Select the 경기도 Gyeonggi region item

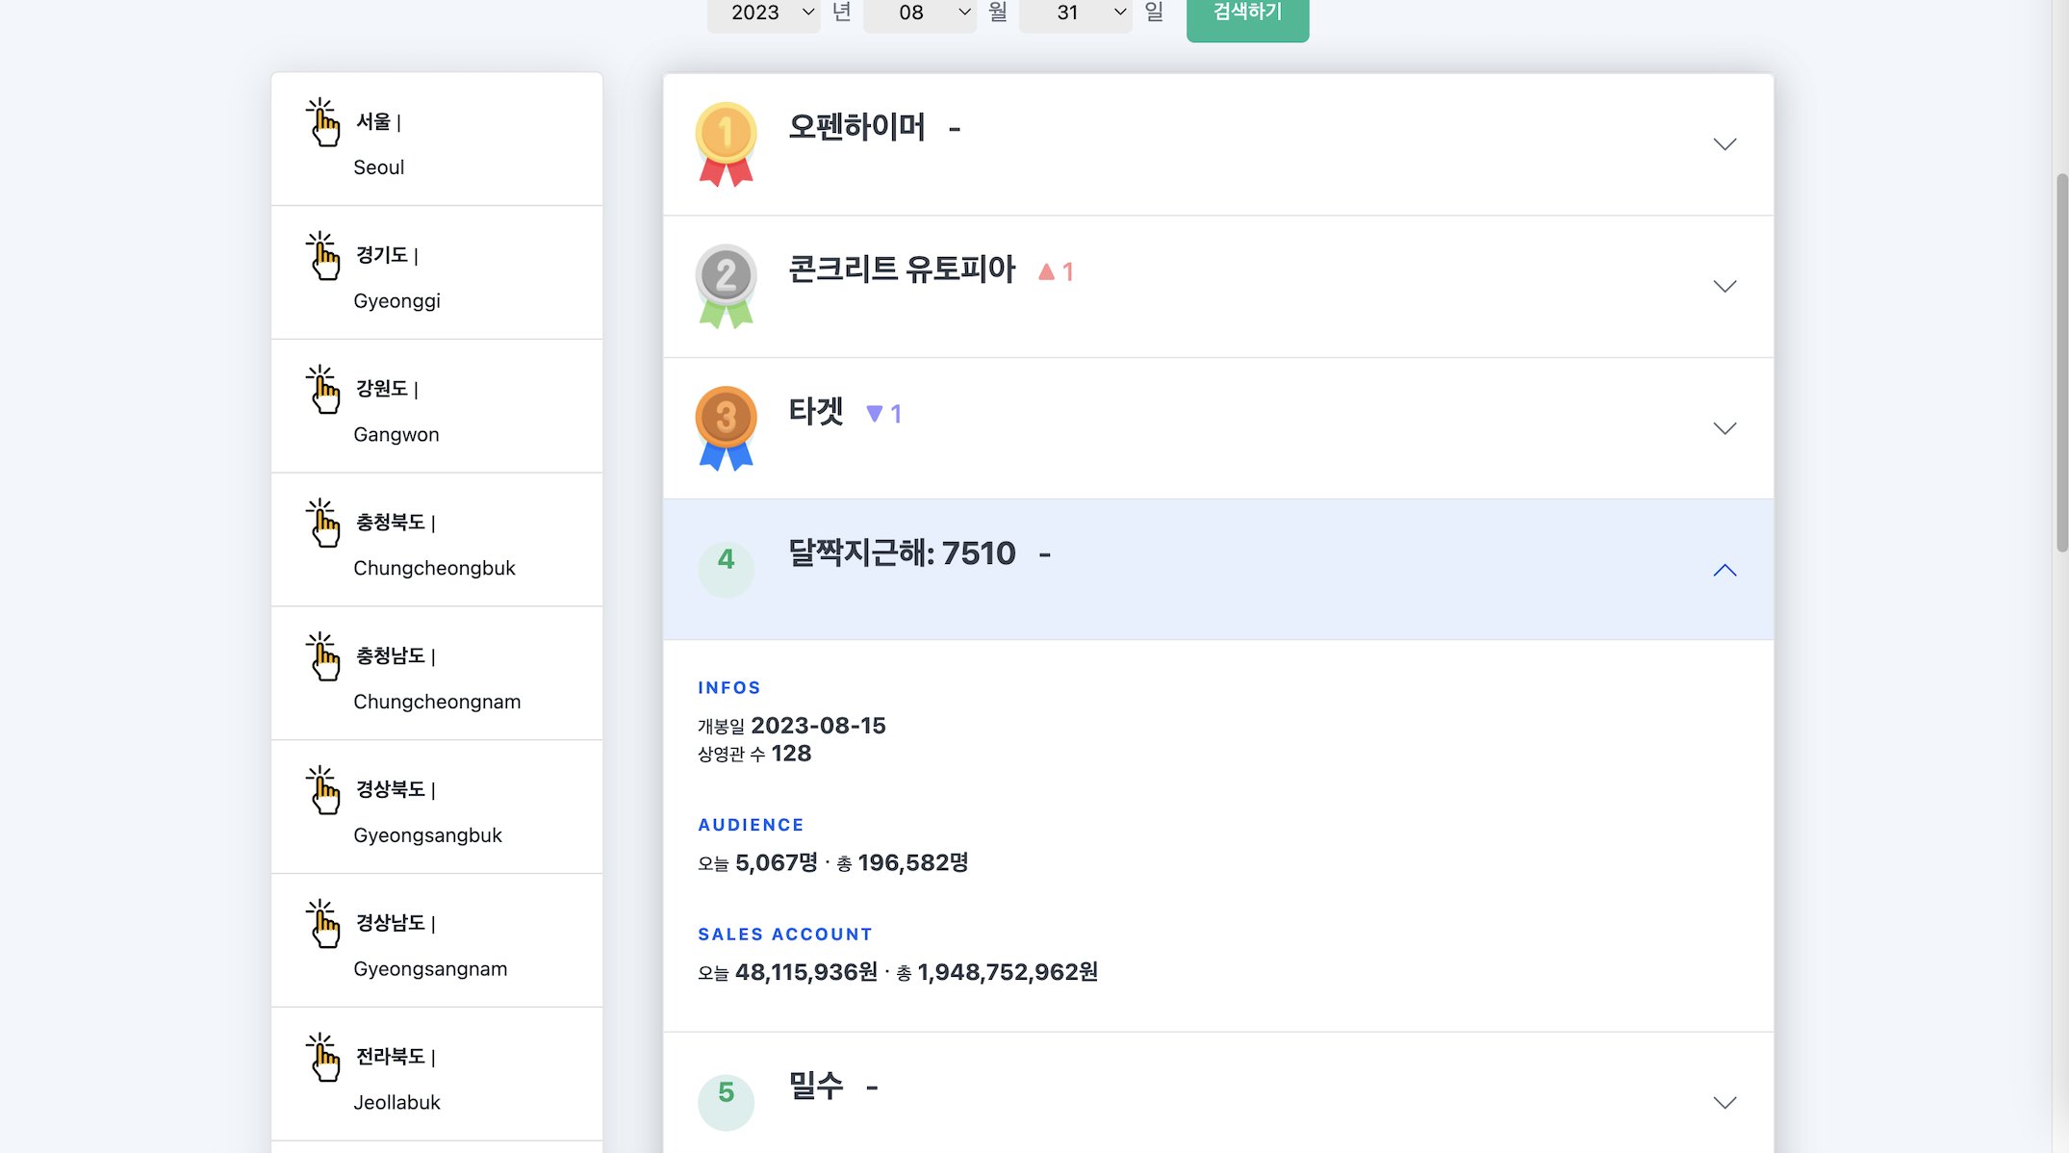tap(437, 272)
